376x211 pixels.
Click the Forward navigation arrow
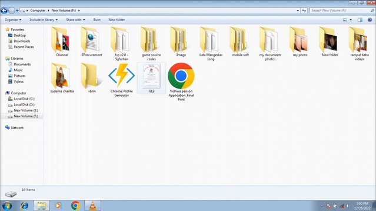[12, 11]
